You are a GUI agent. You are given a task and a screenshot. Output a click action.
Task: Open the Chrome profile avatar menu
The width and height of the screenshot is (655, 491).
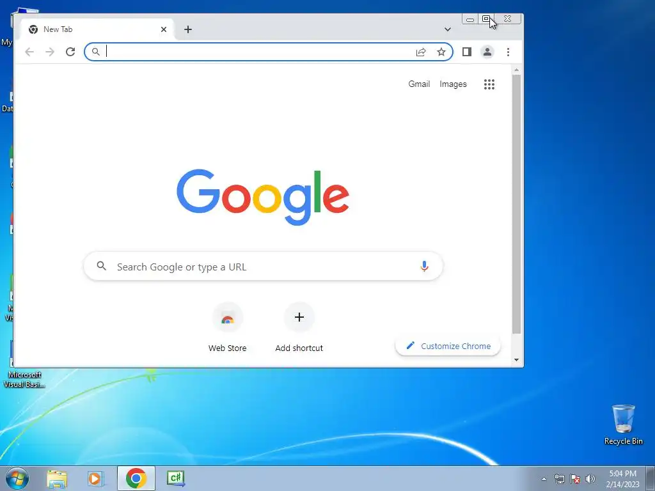(x=487, y=52)
